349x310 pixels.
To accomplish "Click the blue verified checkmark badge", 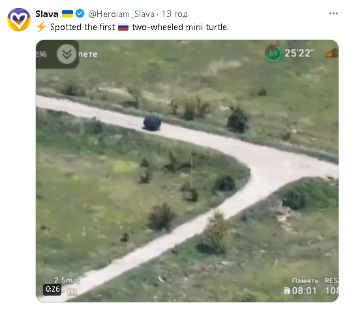I will click(x=80, y=14).
